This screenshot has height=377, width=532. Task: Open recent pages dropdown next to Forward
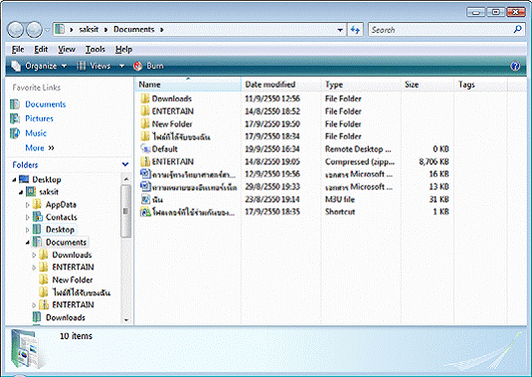point(48,30)
